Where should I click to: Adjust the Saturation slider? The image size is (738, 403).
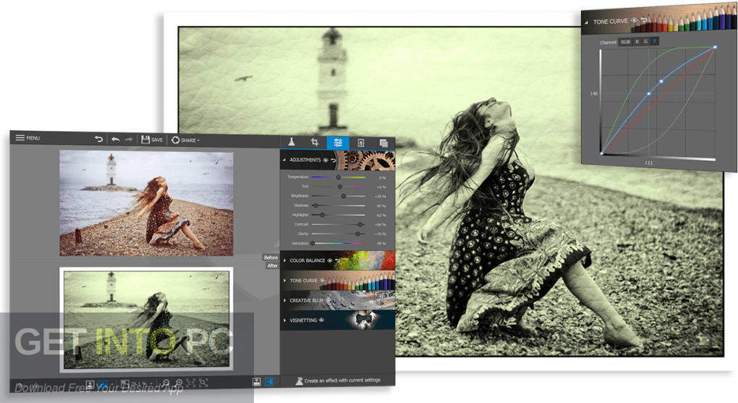tap(339, 243)
